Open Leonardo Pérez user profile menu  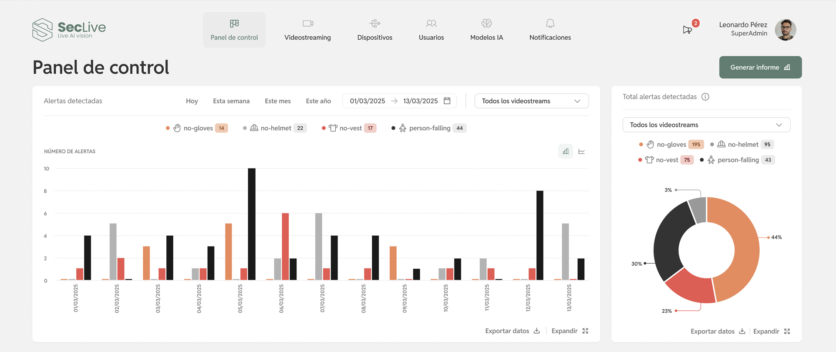757,29
